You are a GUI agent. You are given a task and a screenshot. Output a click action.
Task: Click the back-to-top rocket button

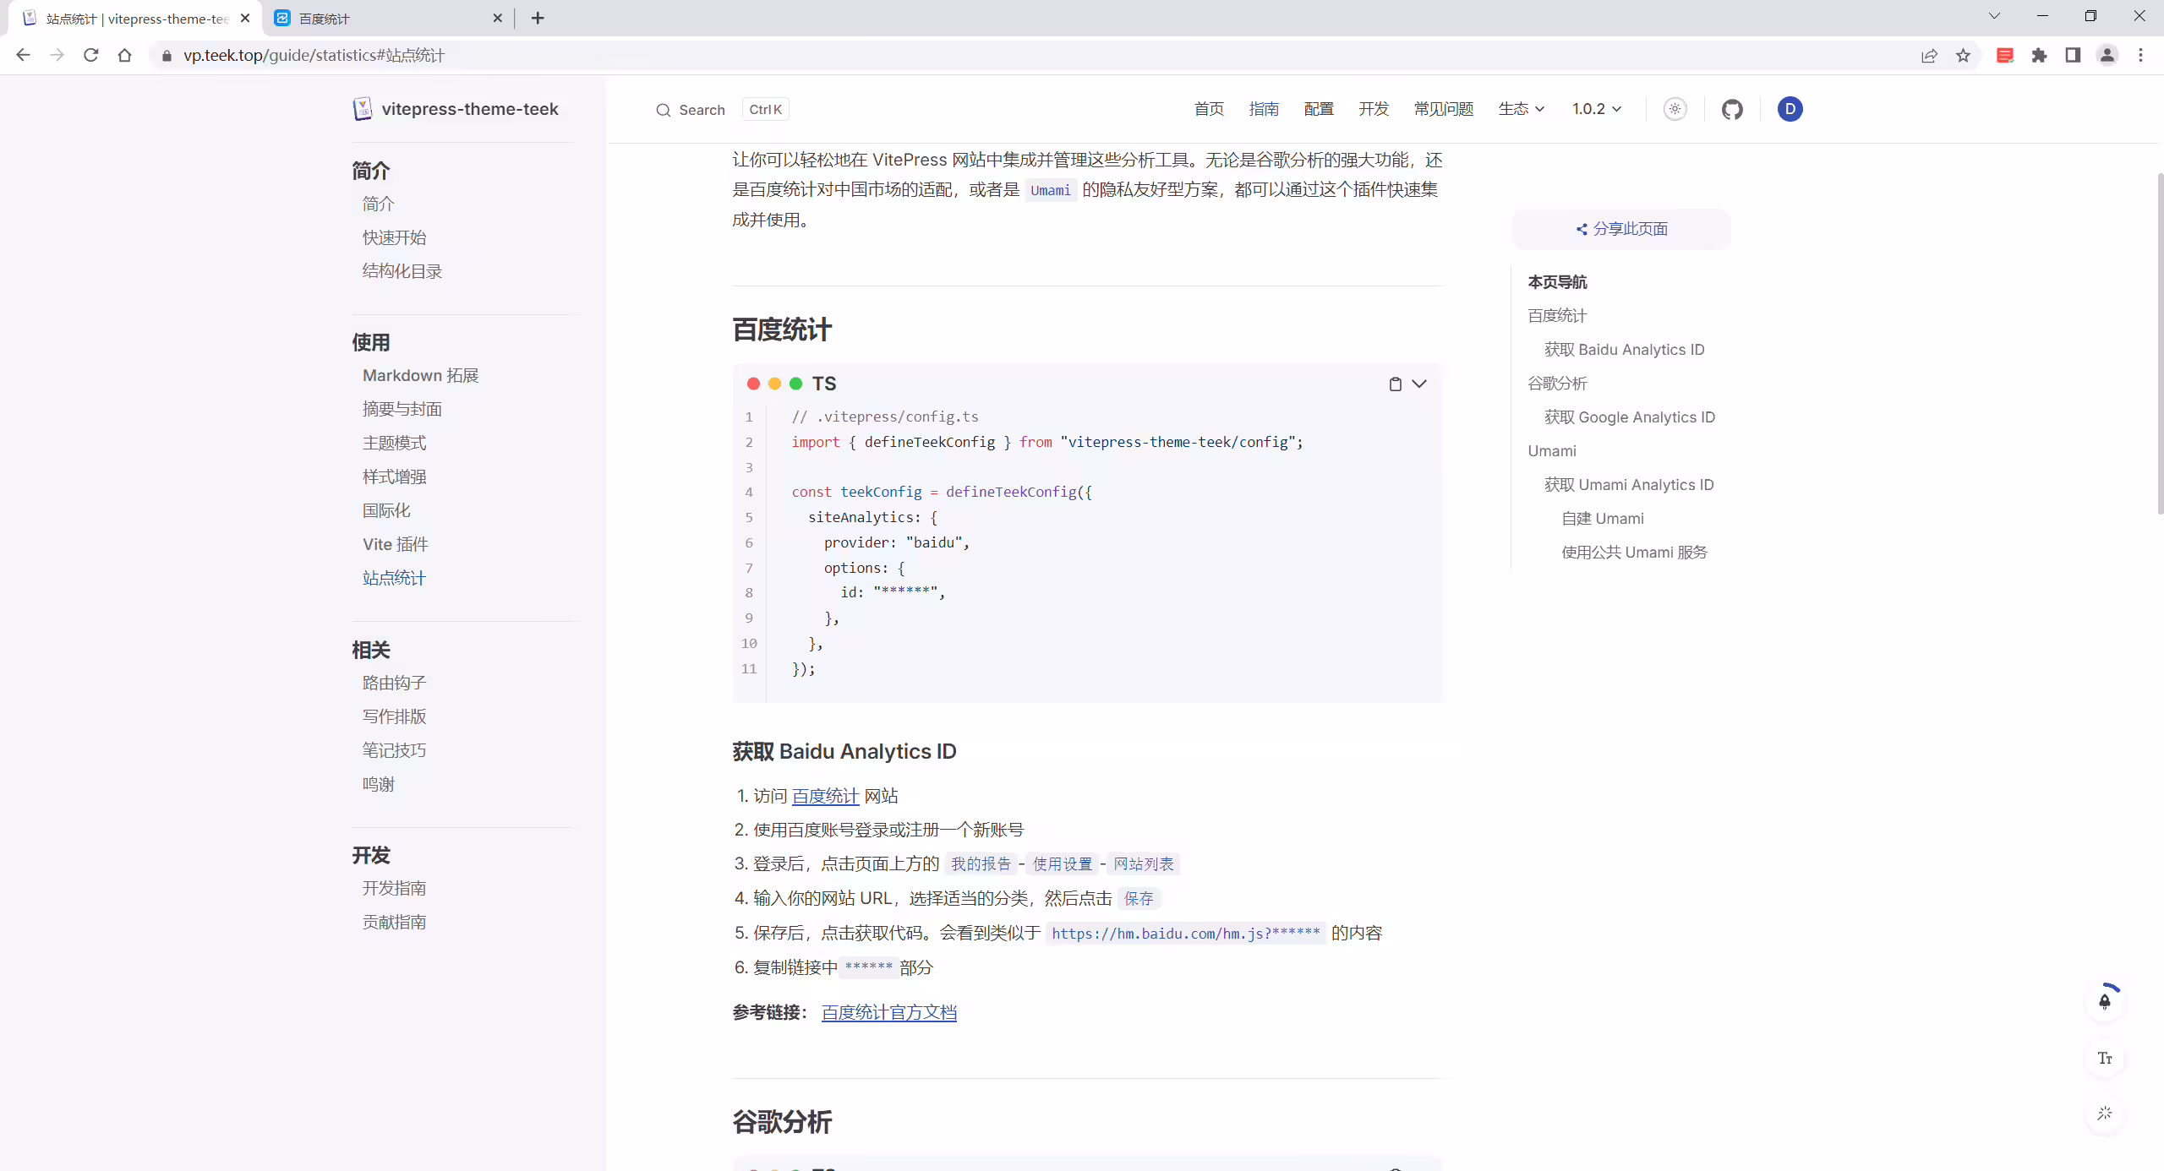coord(2105,1002)
